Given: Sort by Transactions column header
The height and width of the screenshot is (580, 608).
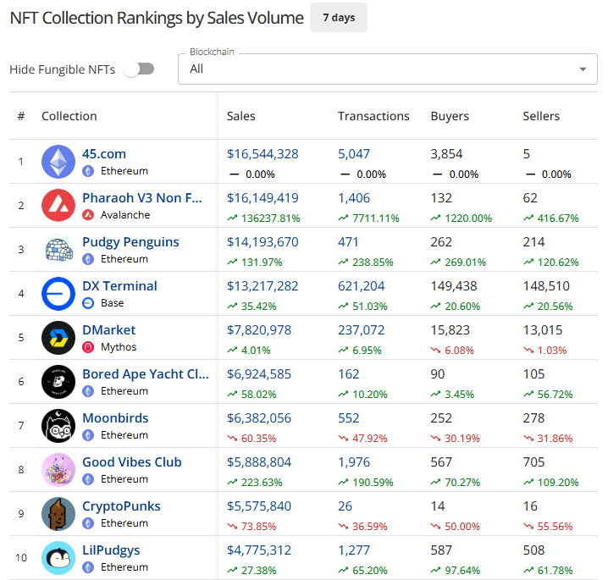Looking at the screenshot, I should [373, 116].
